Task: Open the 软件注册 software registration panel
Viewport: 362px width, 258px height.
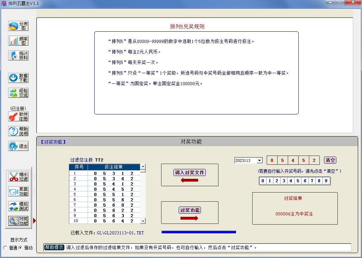Action: point(18,116)
